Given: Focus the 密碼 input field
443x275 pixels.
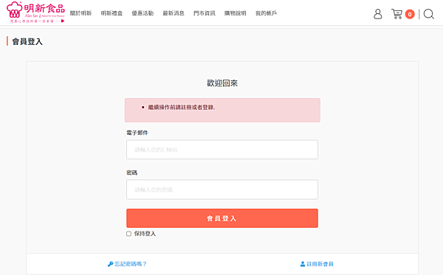Looking at the screenshot, I should [222, 189].
